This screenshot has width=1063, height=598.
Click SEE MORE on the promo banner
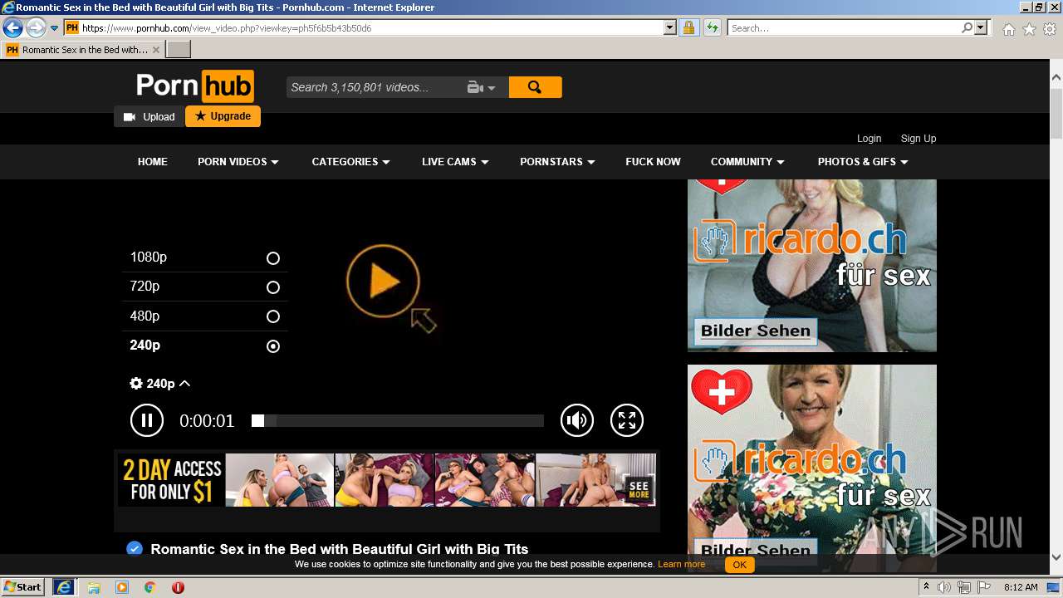[x=639, y=490]
